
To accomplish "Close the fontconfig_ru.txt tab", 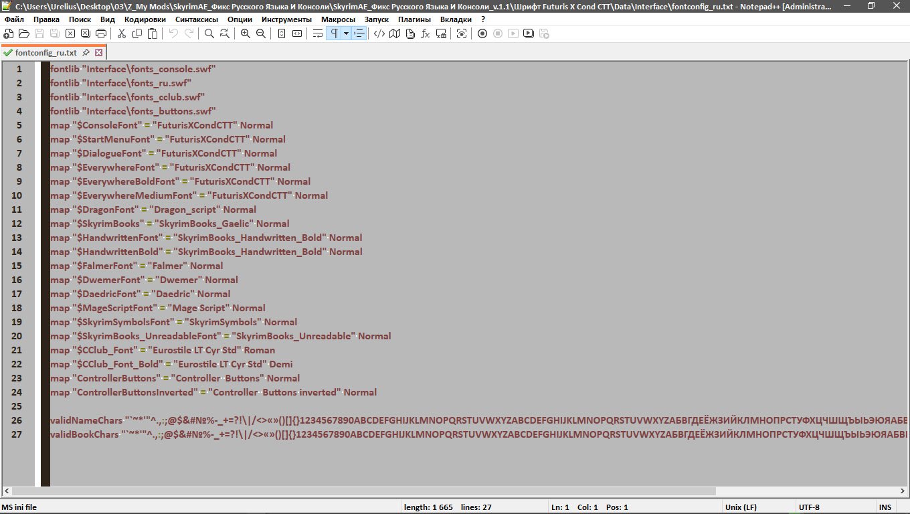I will 98,52.
